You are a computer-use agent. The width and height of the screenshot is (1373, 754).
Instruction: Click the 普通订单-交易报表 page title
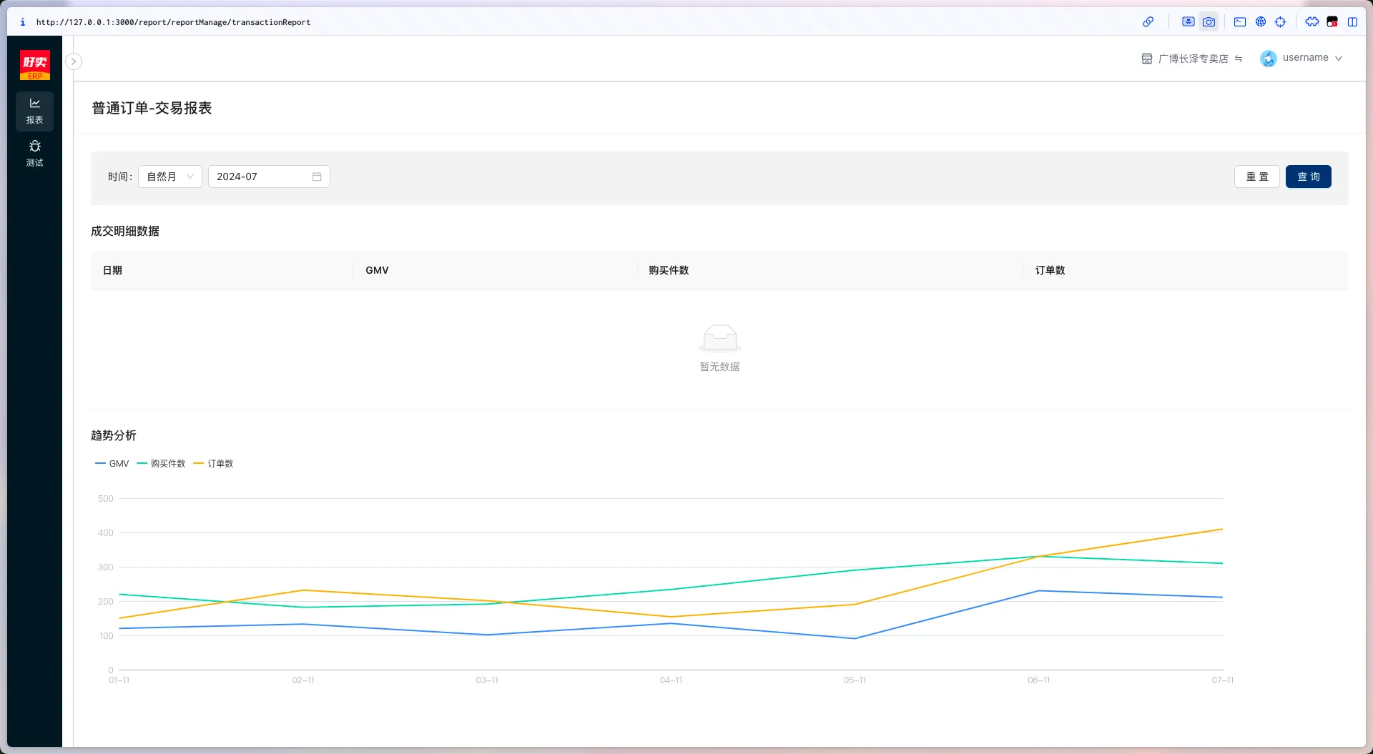pos(152,108)
